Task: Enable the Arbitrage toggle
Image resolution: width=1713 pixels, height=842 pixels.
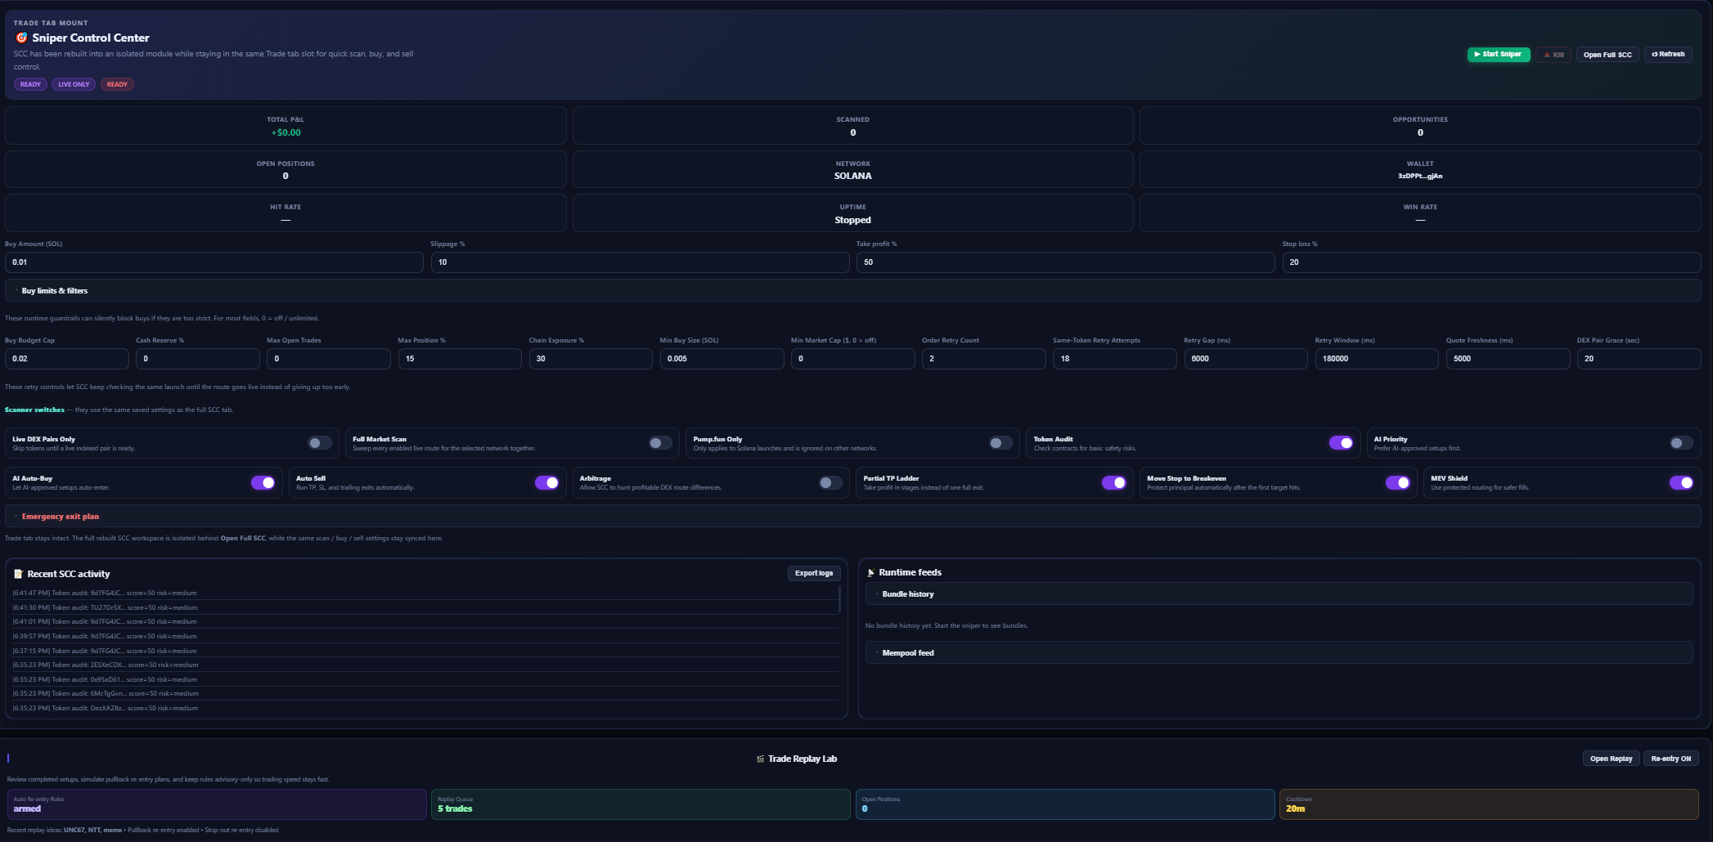Action: click(x=830, y=482)
